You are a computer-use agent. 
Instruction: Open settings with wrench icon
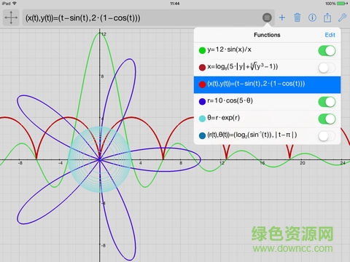[342, 17]
